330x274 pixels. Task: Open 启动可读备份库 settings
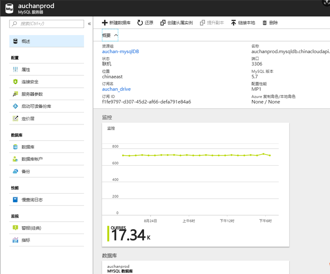[47, 106]
